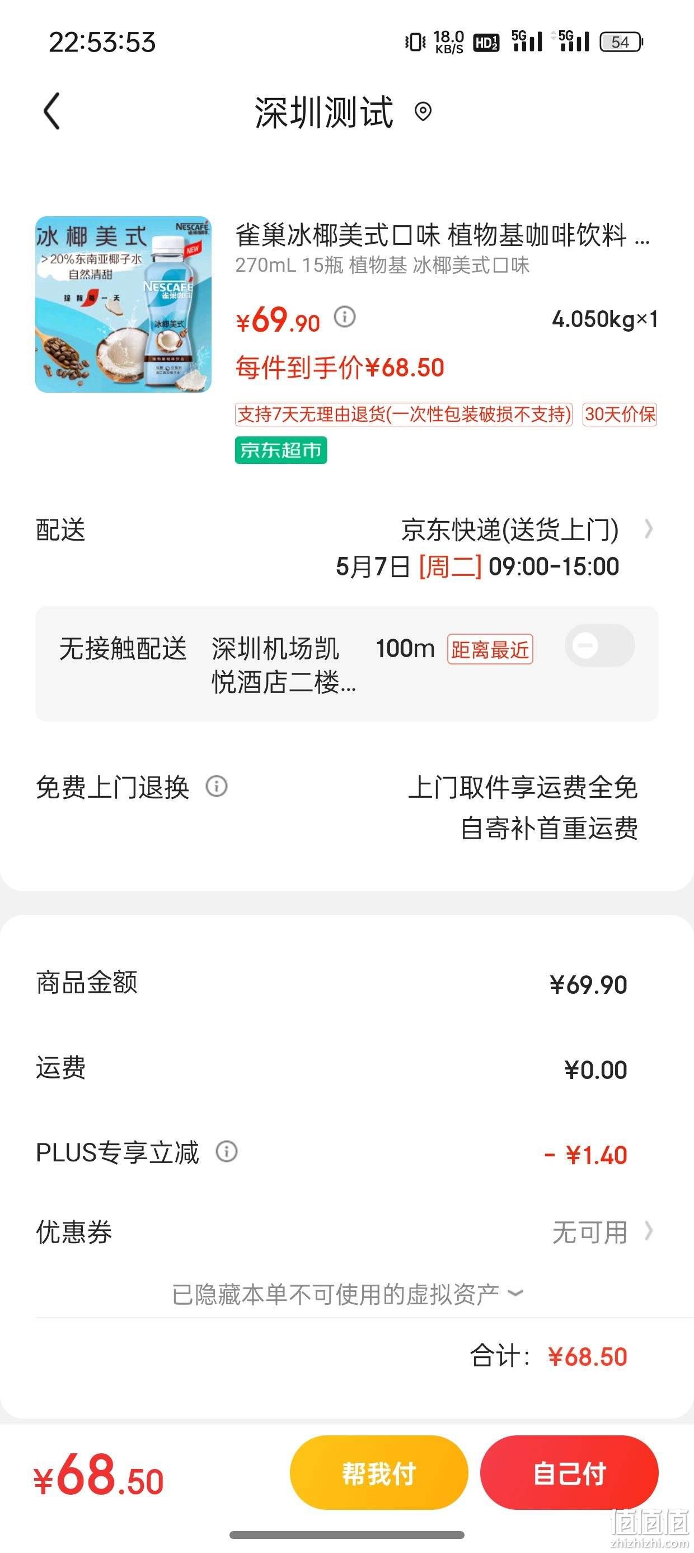Tap the location pin beside 深圳测试
This screenshot has width=694, height=1553.
tap(424, 111)
